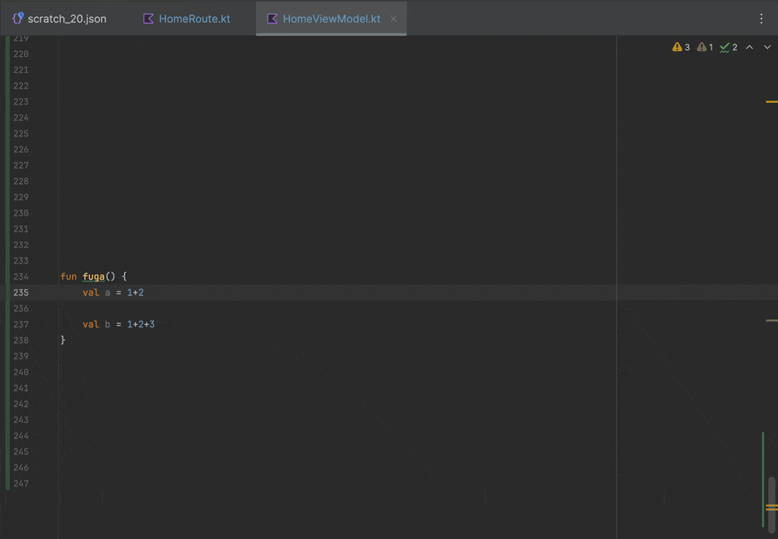Viewport: 778px width, 539px height.
Task: Click the Kotlin icon on HomeRoute.kt tab
Action: coord(147,19)
